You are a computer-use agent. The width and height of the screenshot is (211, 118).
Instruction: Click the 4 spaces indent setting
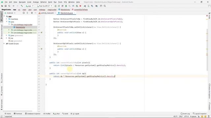(193, 117)
